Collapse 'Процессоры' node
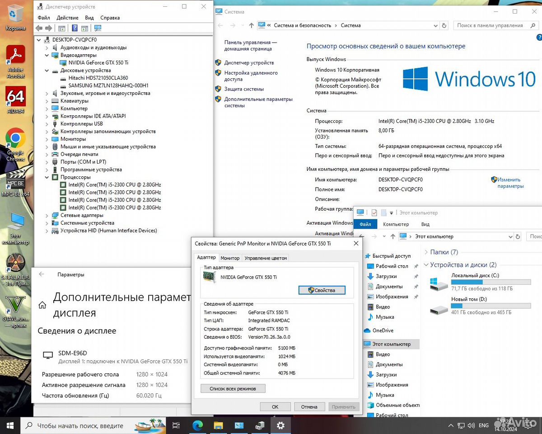The height and width of the screenshot is (434, 542). [47, 177]
